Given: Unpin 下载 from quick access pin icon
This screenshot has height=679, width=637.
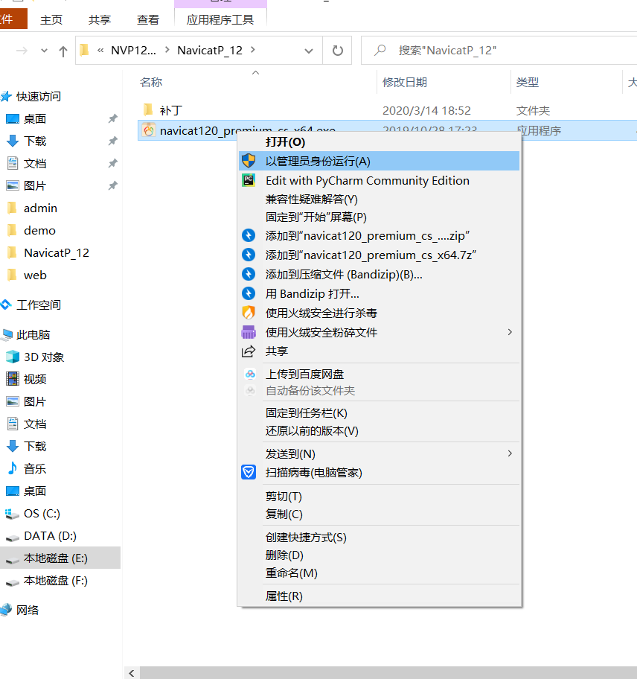Looking at the screenshot, I should pyautogui.click(x=112, y=141).
